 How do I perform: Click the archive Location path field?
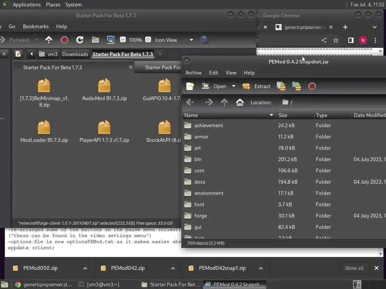coord(332,102)
